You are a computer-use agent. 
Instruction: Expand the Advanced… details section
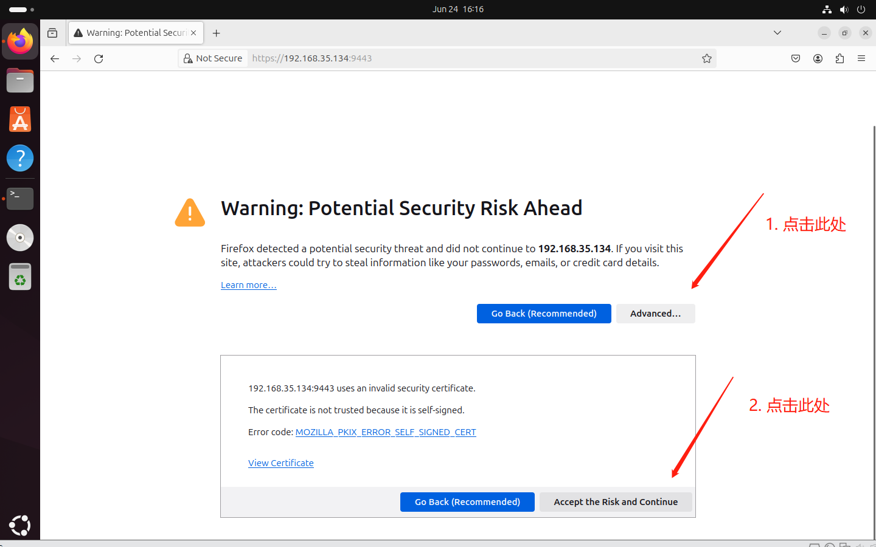tap(655, 314)
